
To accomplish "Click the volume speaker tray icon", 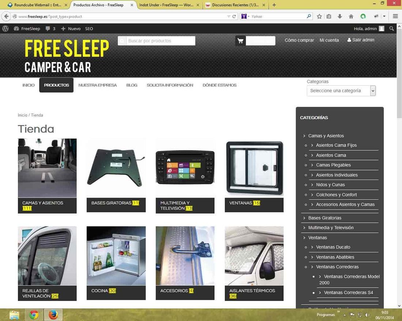I will pyautogui.click(x=368, y=315).
